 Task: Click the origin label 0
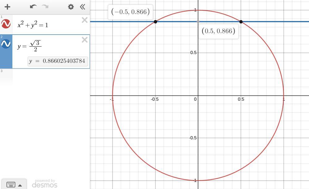[x=195, y=99]
